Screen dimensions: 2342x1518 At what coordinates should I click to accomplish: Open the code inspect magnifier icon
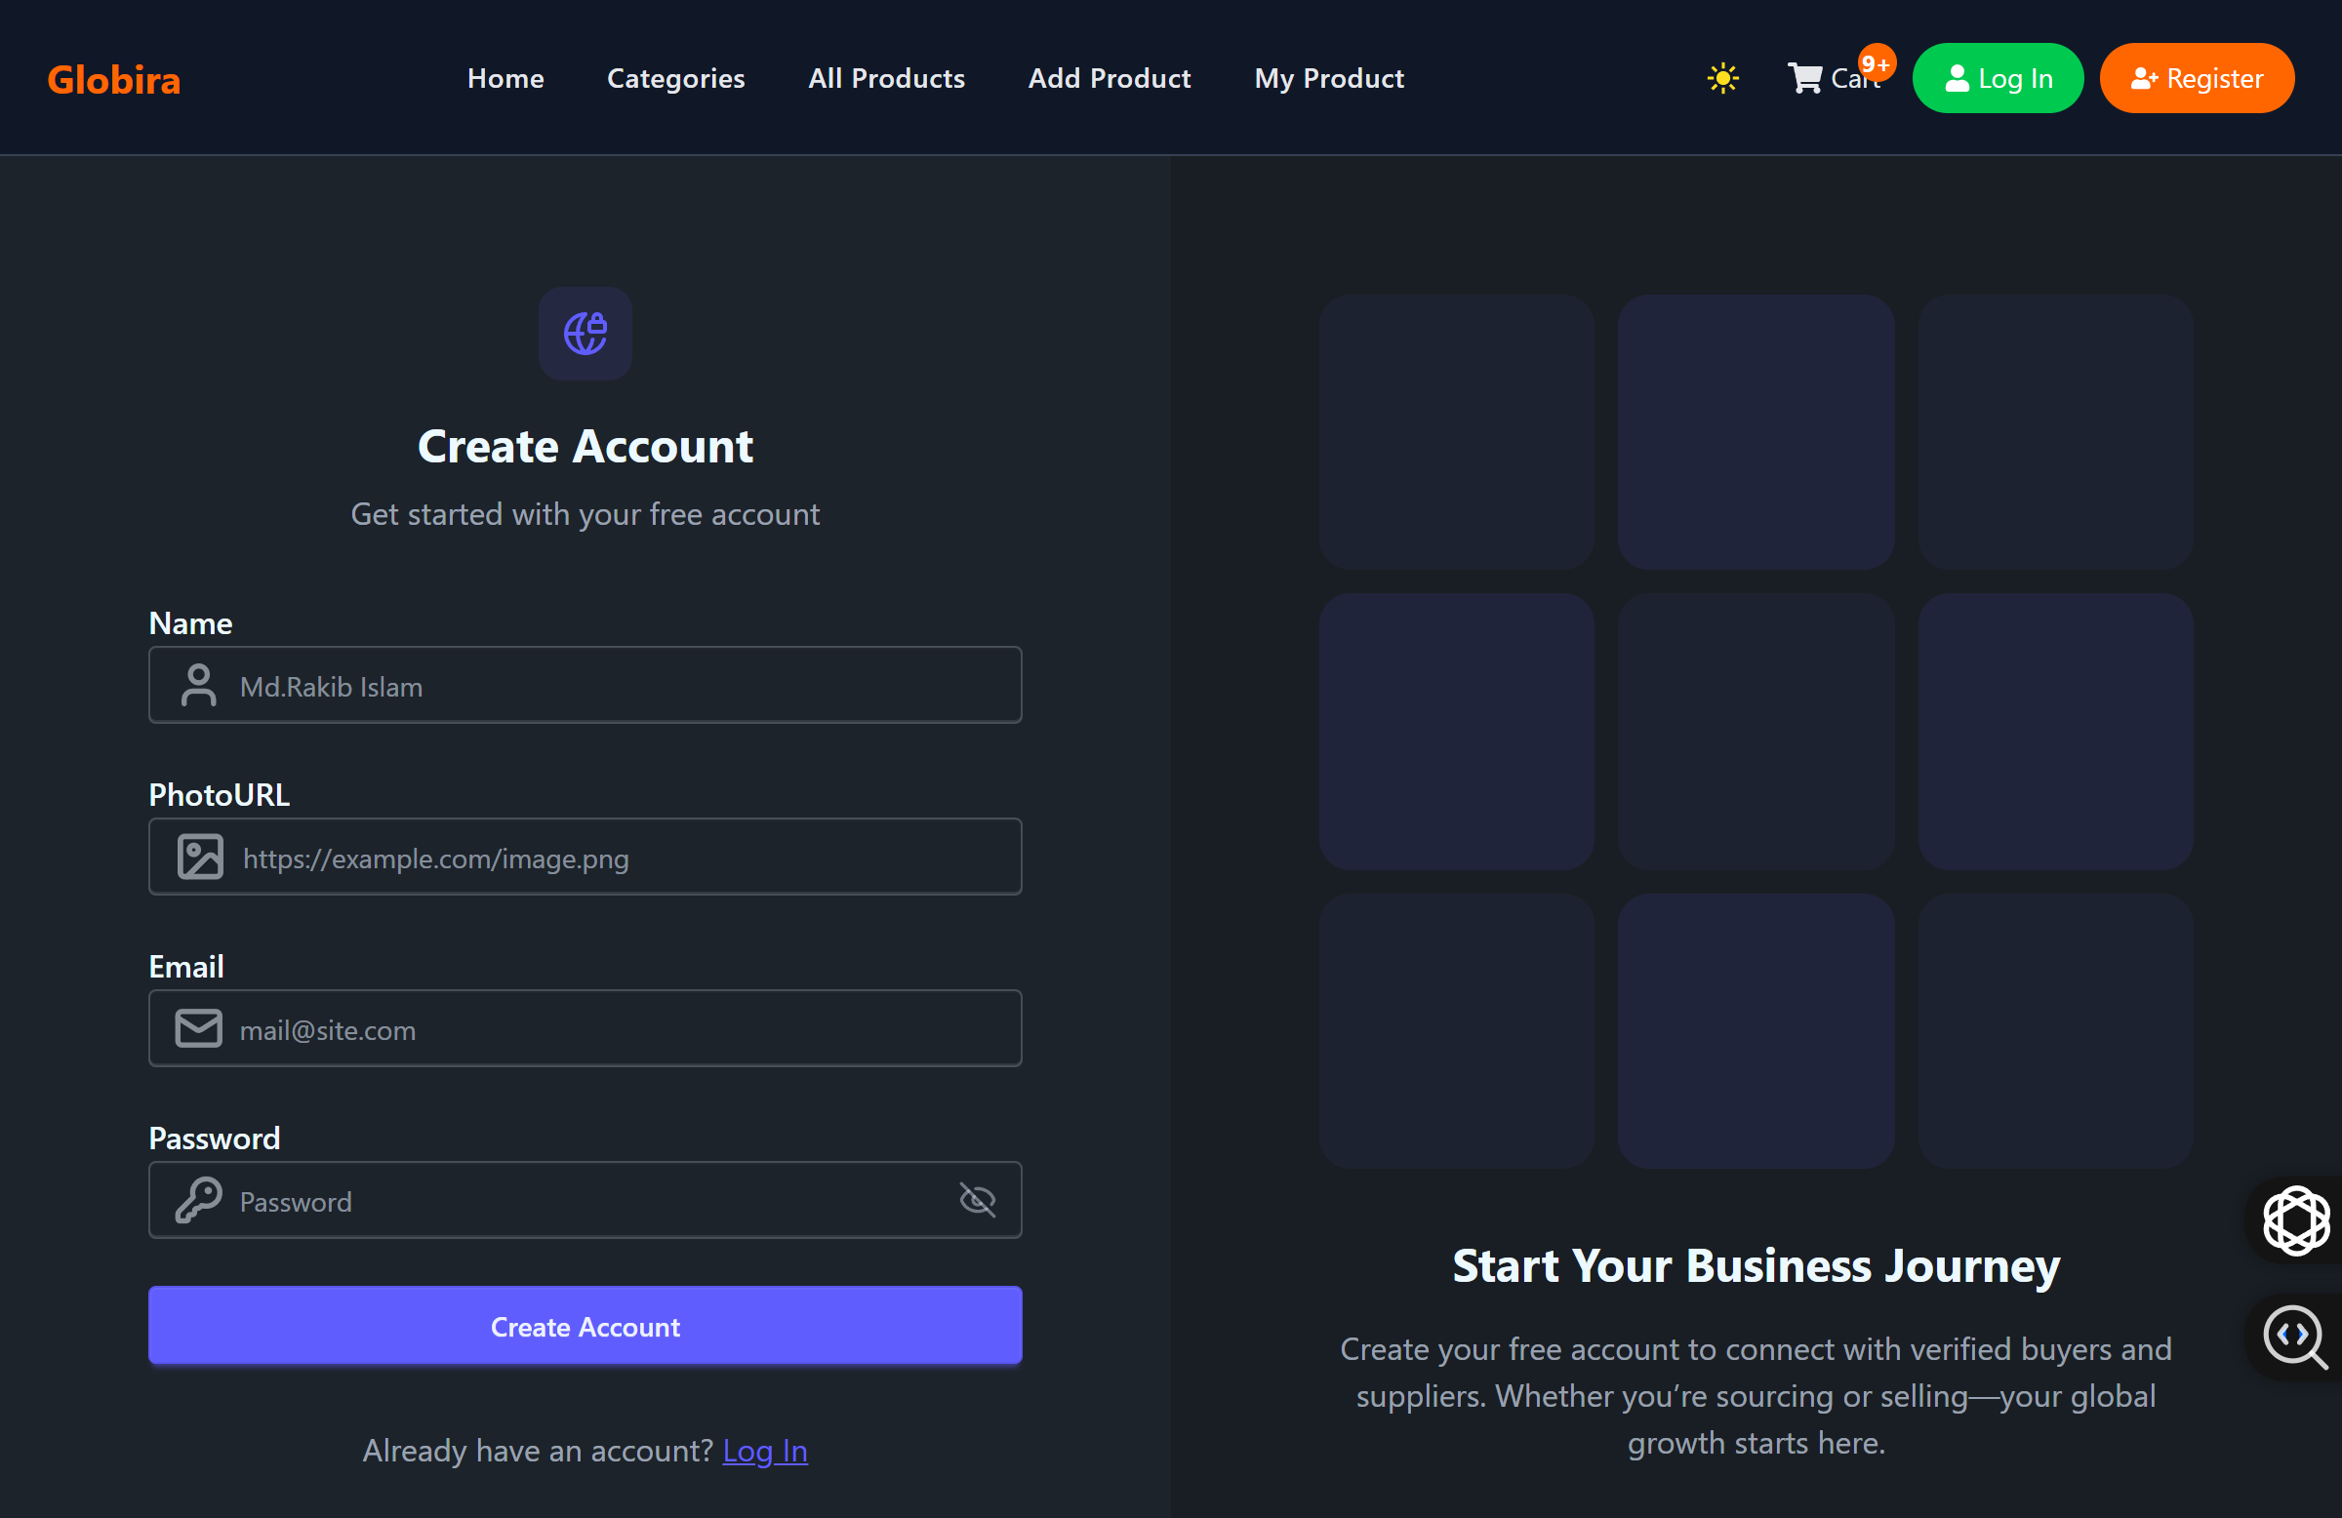click(2296, 1337)
